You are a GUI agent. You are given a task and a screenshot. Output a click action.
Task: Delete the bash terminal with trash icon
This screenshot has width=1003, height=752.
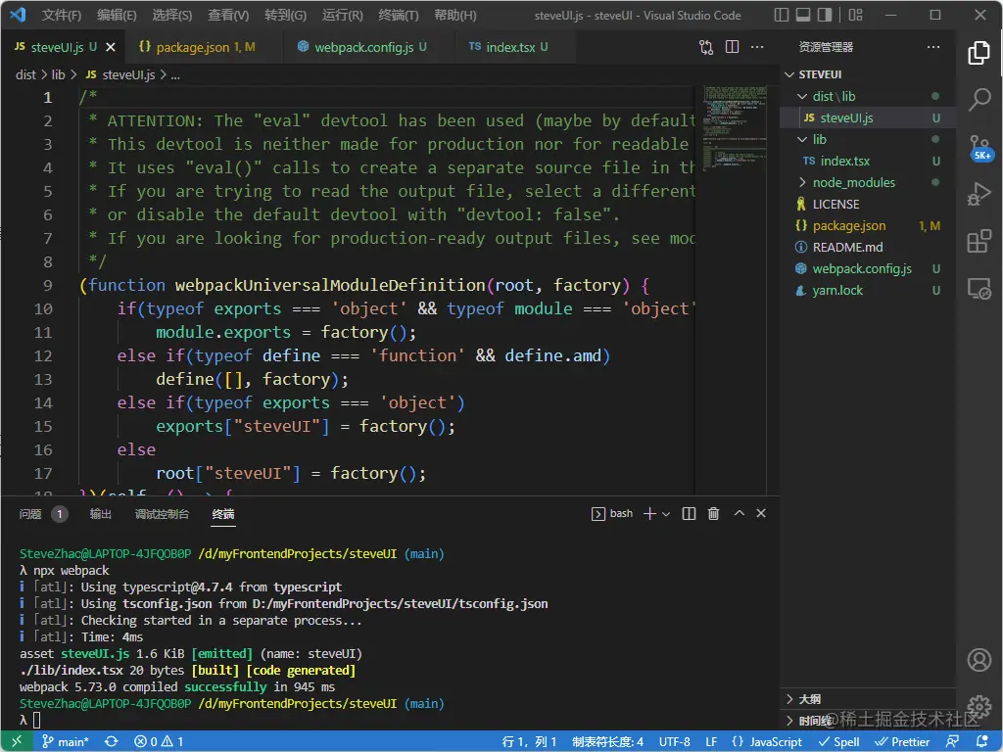[713, 514]
